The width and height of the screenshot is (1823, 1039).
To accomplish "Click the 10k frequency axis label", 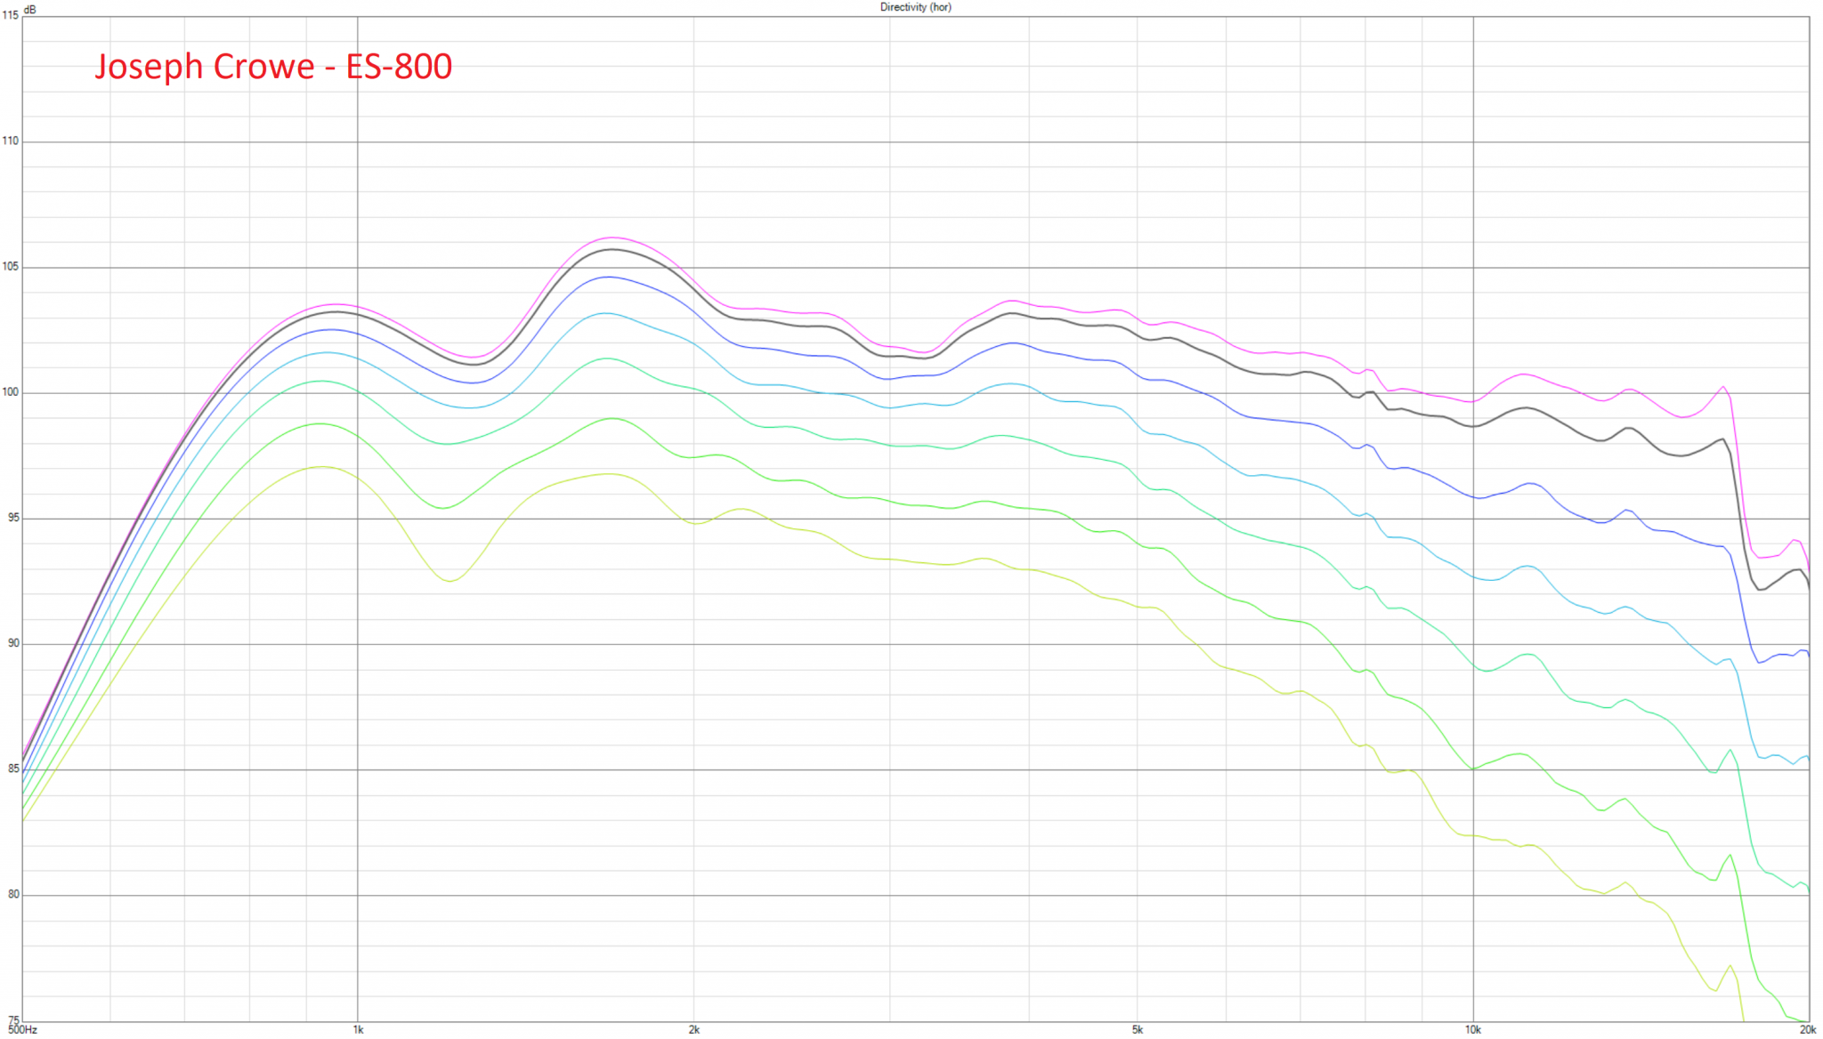I will pyautogui.click(x=1473, y=1030).
